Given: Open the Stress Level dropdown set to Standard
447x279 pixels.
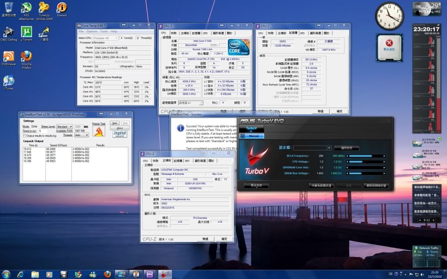Looking at the screenshot, I should coord(65,126).
